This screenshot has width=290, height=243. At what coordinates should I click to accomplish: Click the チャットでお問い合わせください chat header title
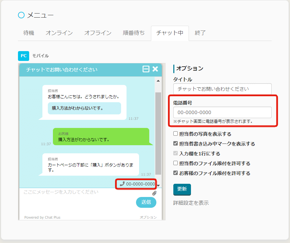click(x=62, y=70)
